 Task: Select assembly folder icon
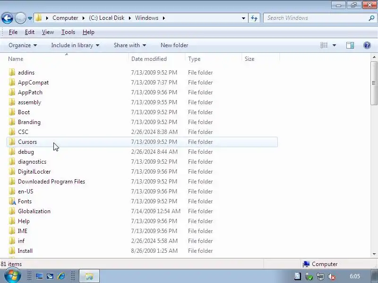point(12,102)
